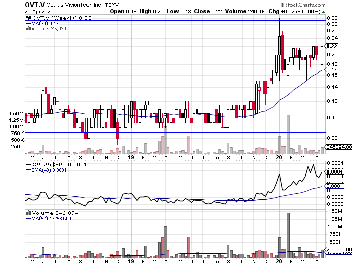Click the 20 year marker on price axis
The image size is (352, 266).
point(279,157)
